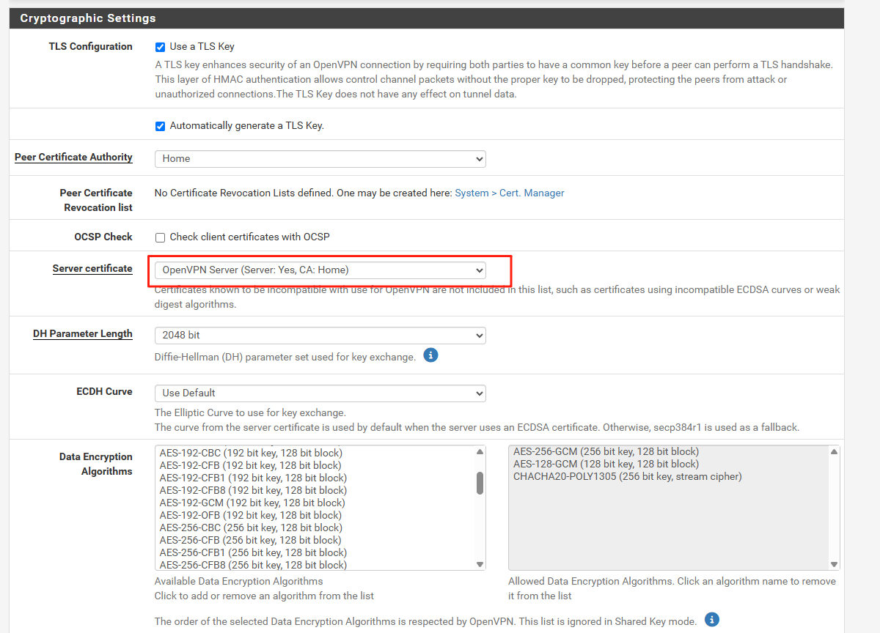Select AES-256-CFB (256 bit key) entry
Viewport: 880px width, 633px height.
(250, 540)
